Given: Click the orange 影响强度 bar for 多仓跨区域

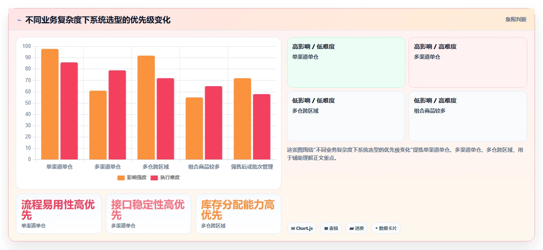Looking at the screenshot, I should coord(146,107).
